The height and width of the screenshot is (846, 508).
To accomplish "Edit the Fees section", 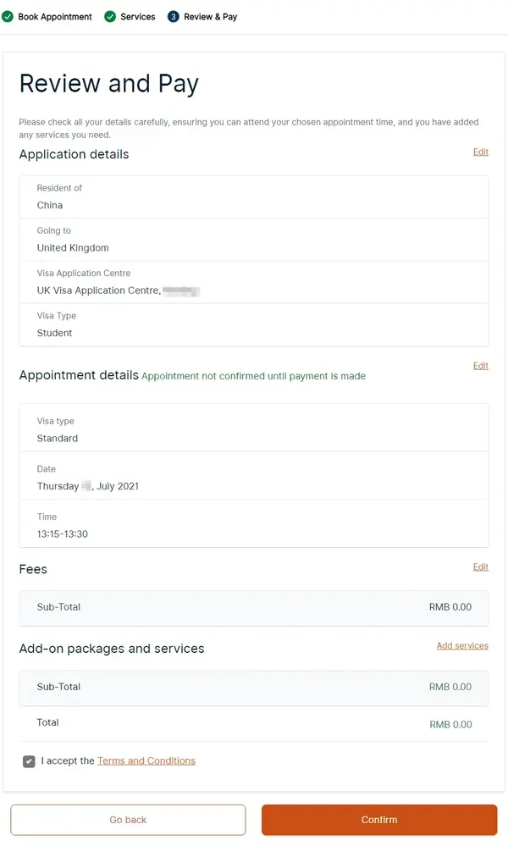I will [x=481, y=567].
